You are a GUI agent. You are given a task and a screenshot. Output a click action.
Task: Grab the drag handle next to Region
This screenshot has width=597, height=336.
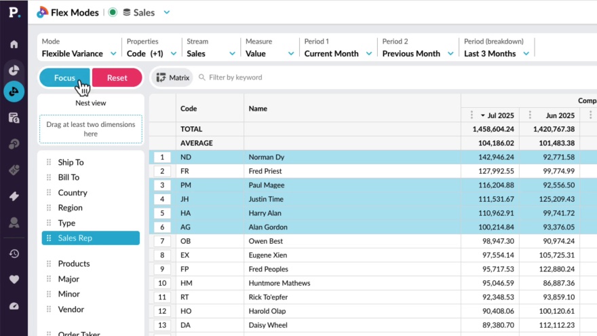coord(49,208)
